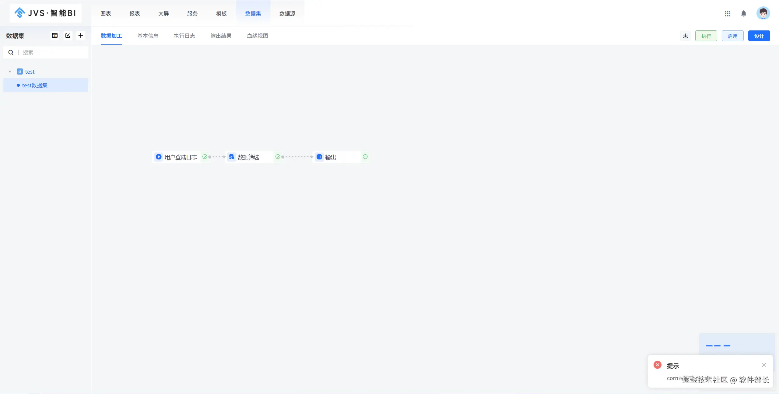Click the plus icon to add dataset

pos(80,36)
